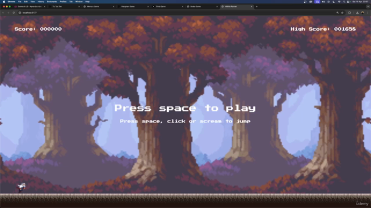This screenshot has height=208, width=371.
Task: Select the Infinite Runner tab
Action: pos(237,6)
